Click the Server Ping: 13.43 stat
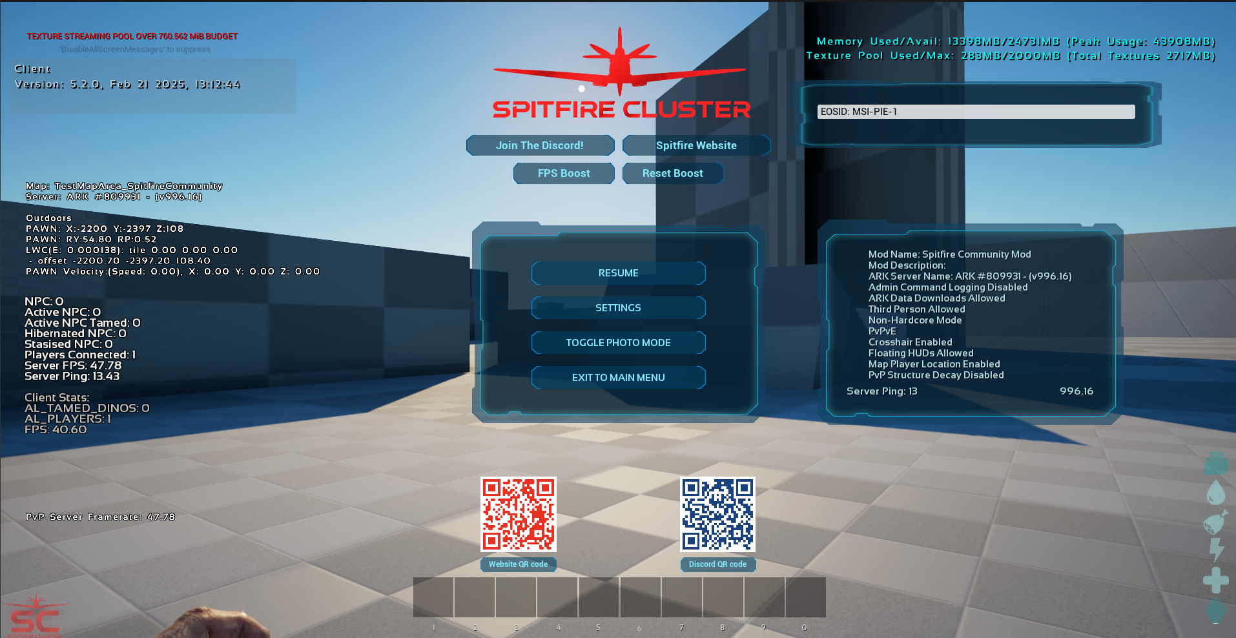This screenshot has width=1236, height=638. point(72,376)
